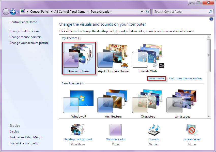Click the Slide Show status text
This screenshot has height=152, width=216.
[78, 144]
